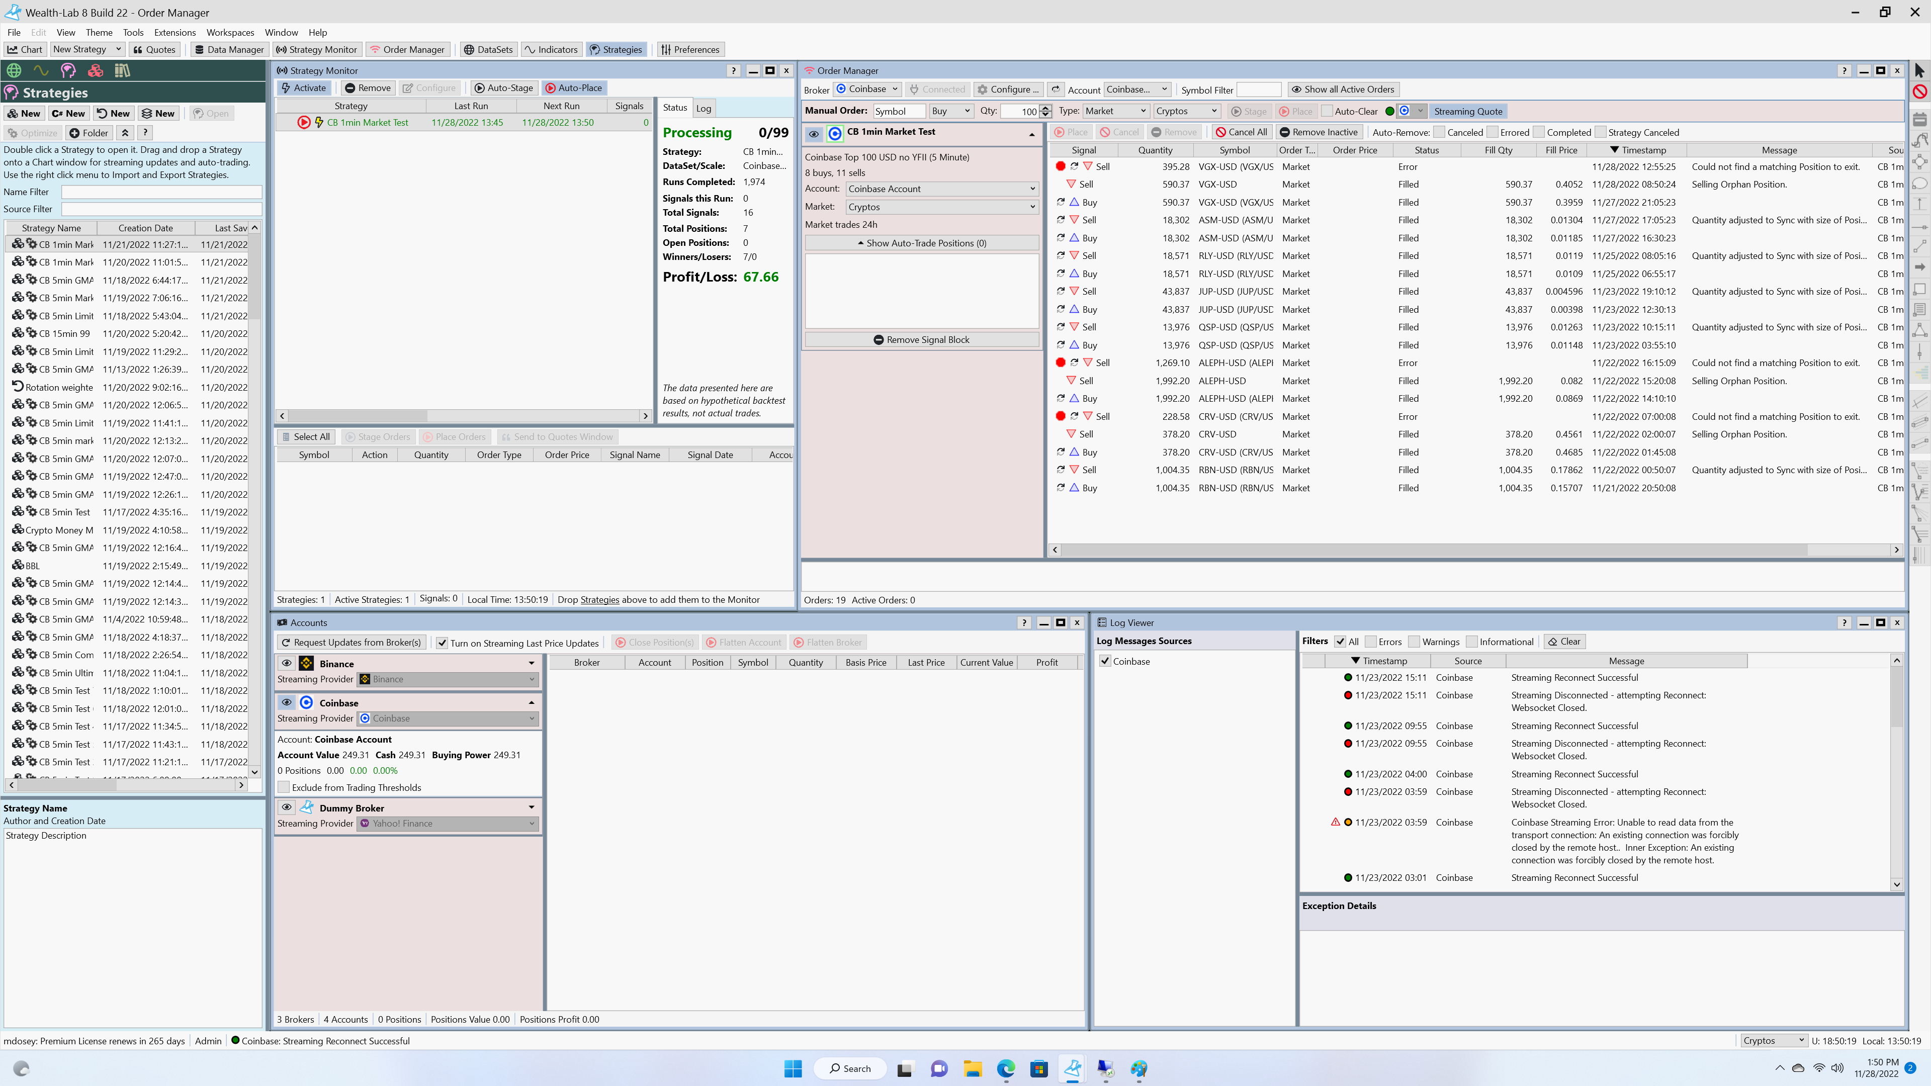The image size is (1931, 1086).
Task: Uncheck Coinbase in Log Messages Sources
Action: pos(1104,661)
